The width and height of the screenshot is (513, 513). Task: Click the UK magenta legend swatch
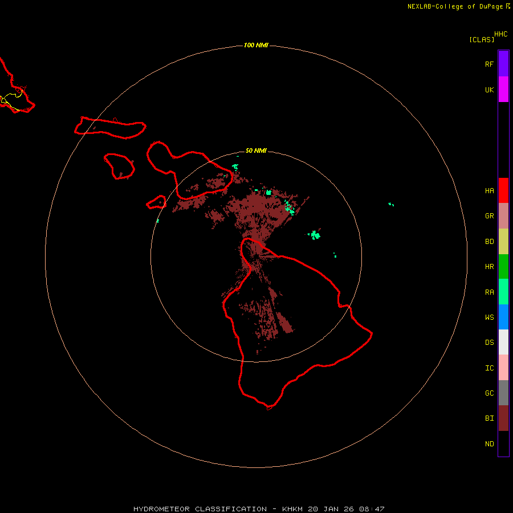click(503, 89)
